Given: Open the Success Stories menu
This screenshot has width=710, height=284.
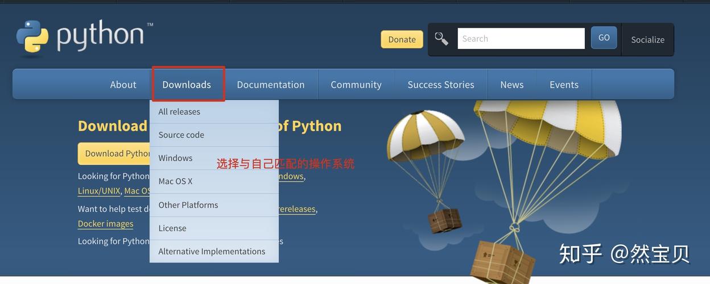Looking at the screenshot, I should [441, 85].
